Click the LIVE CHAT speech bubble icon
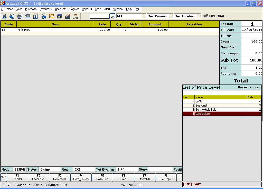The image size is (263, 189). (x=205, y=16)
